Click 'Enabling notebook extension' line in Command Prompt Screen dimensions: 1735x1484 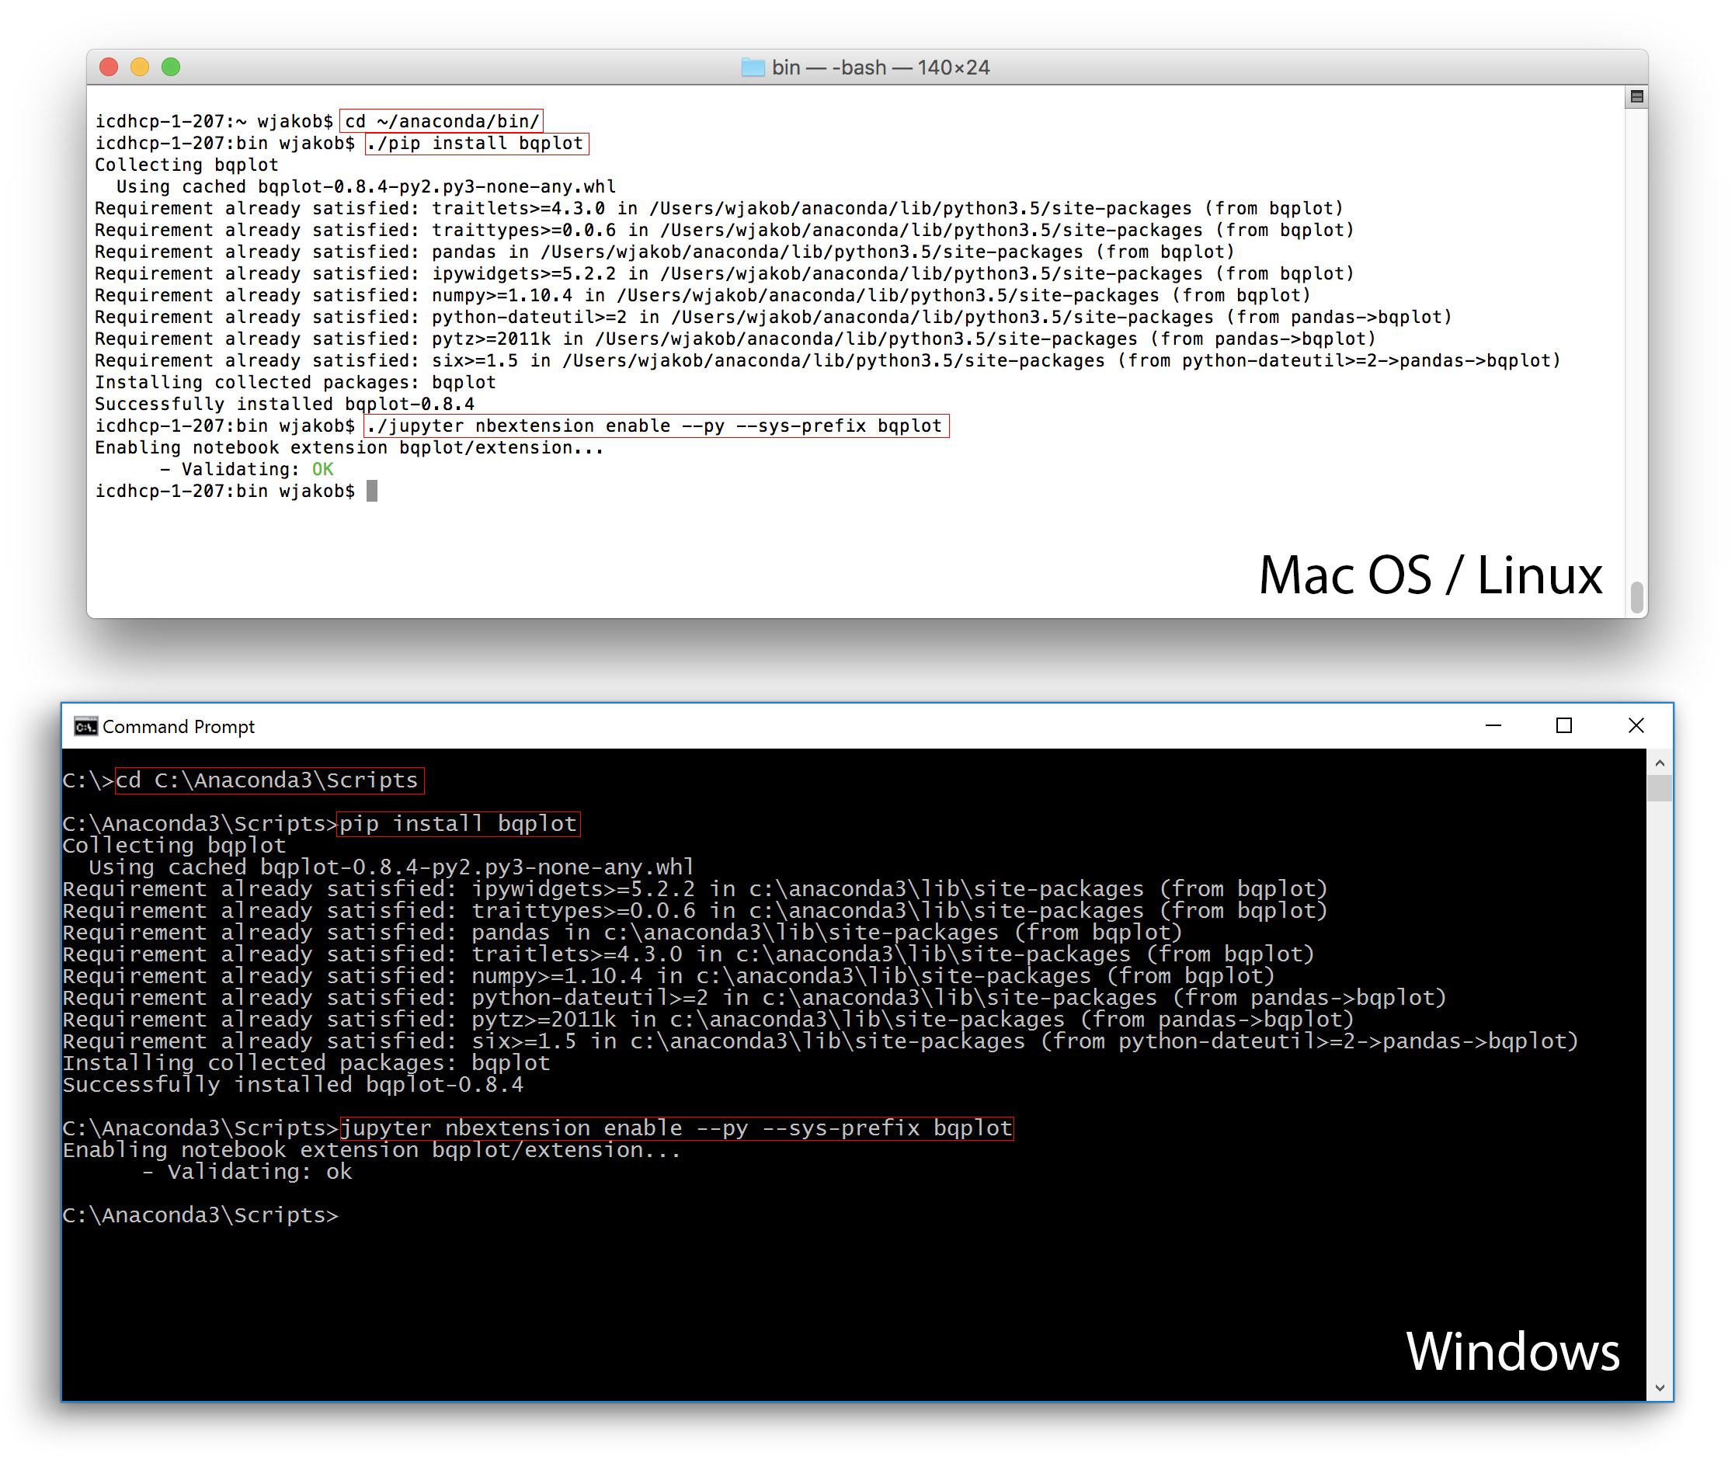[x=372, y=1150]
